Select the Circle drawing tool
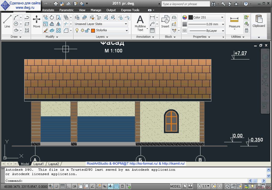The image size is (272, 190). click(x=16, y=24)
